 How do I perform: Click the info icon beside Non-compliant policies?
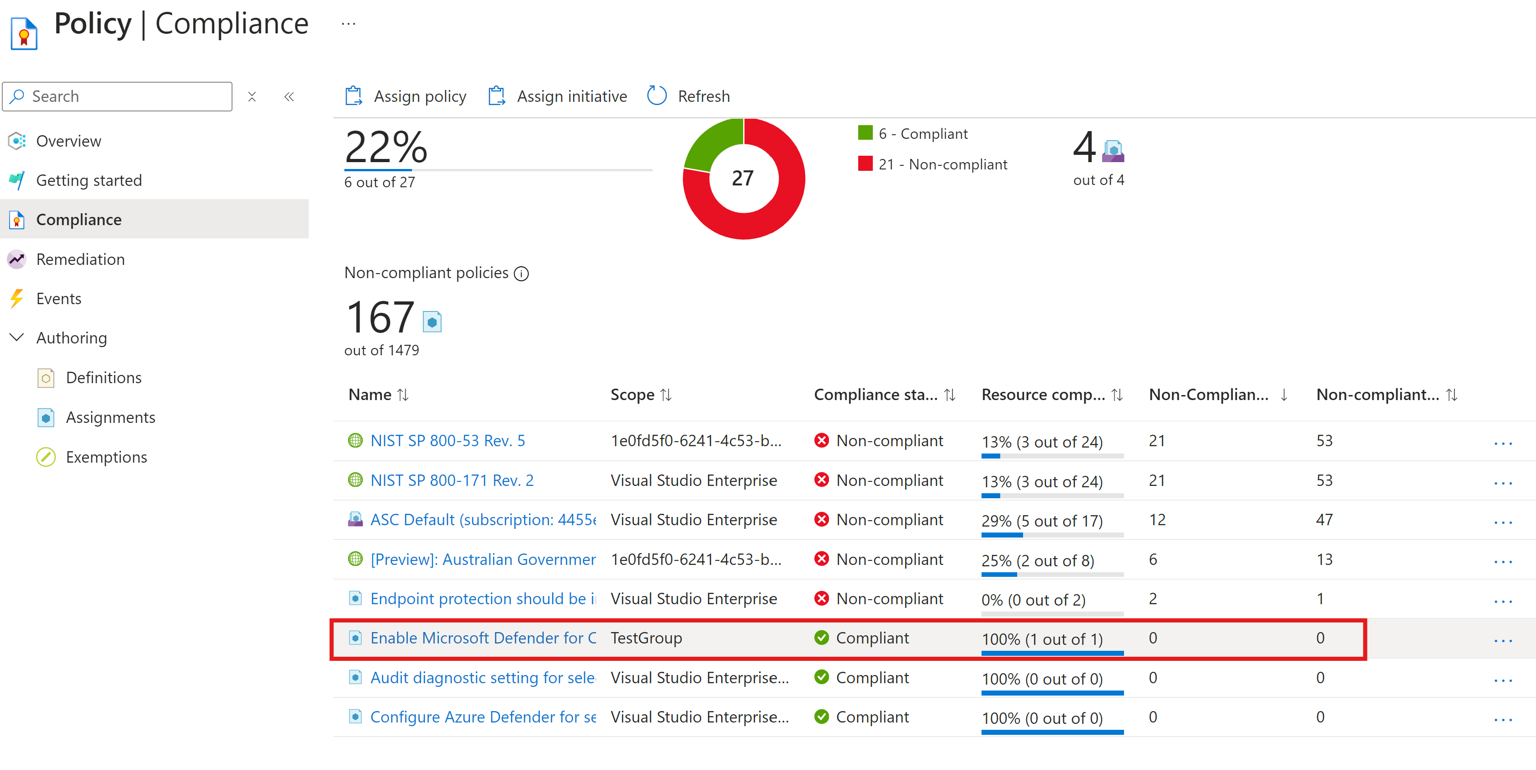click(521, 273)
